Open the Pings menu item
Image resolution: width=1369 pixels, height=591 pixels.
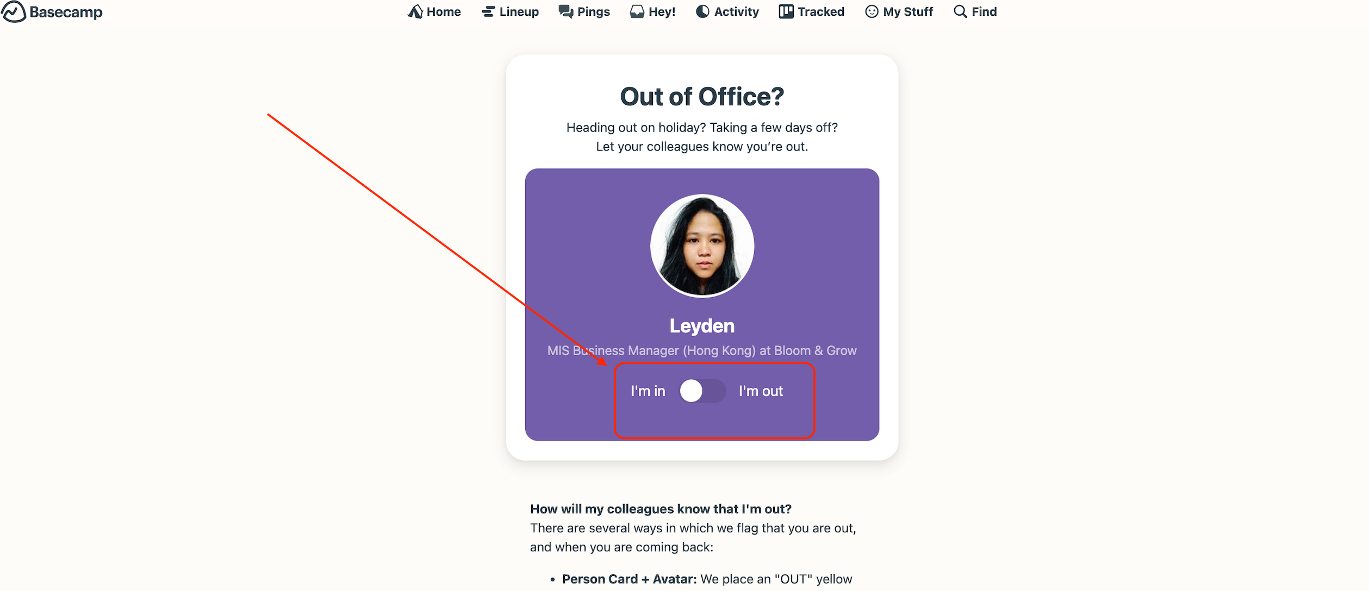point(584,11)
